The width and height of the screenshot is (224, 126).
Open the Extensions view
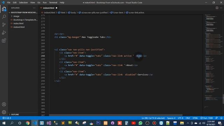4,41
